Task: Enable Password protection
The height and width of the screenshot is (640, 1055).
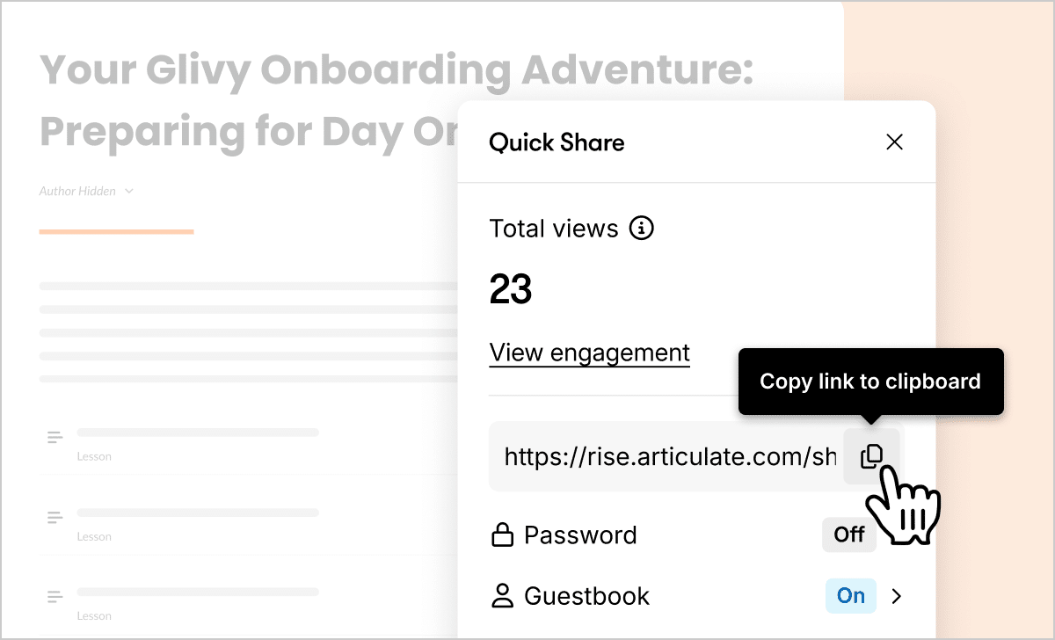Action: click(x=848, y=535)
